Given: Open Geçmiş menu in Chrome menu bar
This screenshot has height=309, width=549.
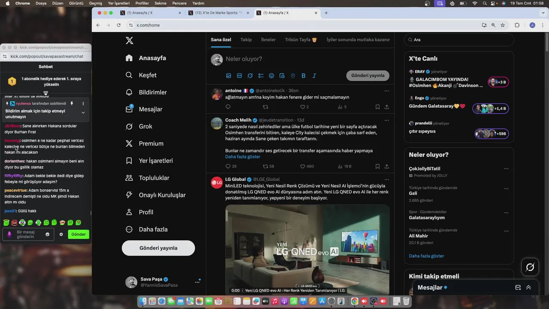Looking at the screenshot, I should pyautogui.click(x=96, y=3).
